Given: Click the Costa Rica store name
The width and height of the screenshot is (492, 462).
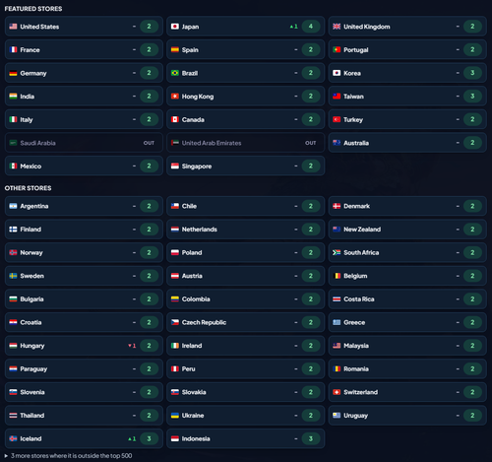Looking at the screenshot, I should 359,299.
